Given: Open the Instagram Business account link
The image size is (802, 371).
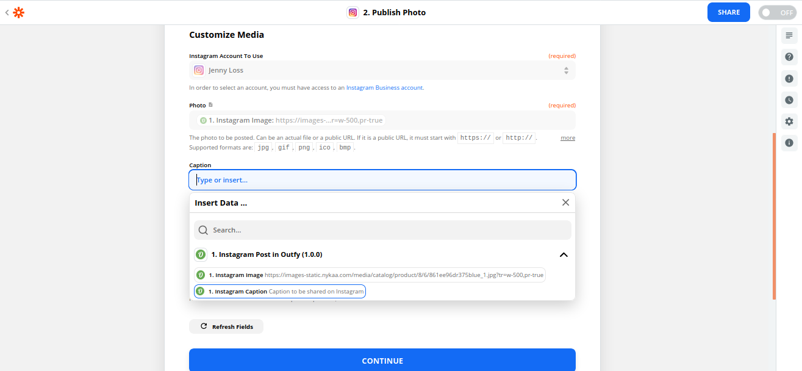Looking at the screenshot, I should pos(384,88).
